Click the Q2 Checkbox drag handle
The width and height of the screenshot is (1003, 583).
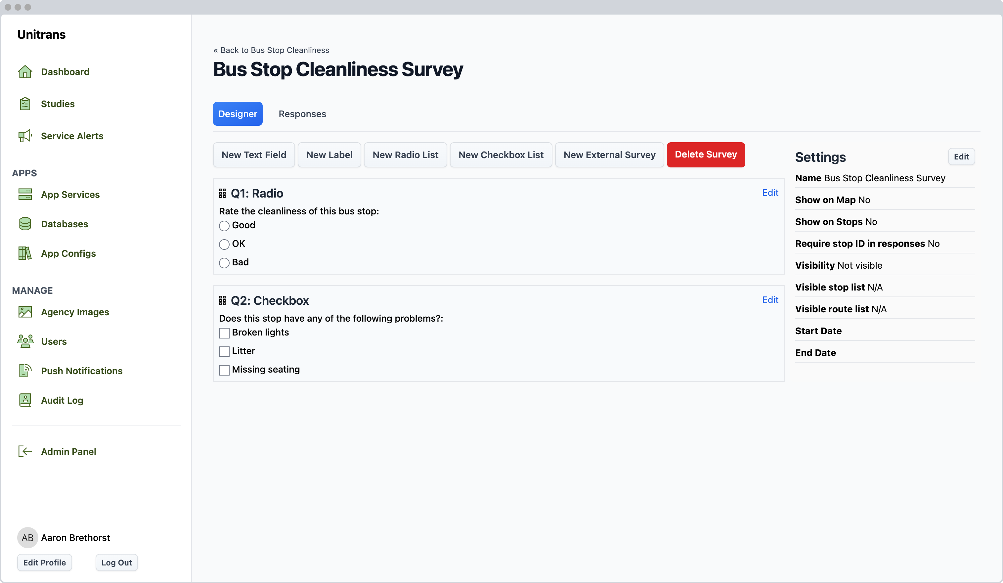(x=223, y=301)
